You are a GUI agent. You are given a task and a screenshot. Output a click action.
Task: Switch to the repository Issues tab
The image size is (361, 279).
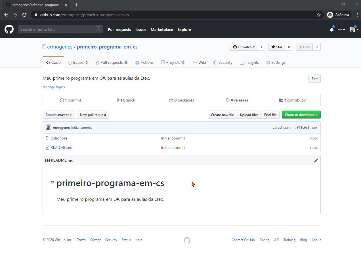click(78, 62)
